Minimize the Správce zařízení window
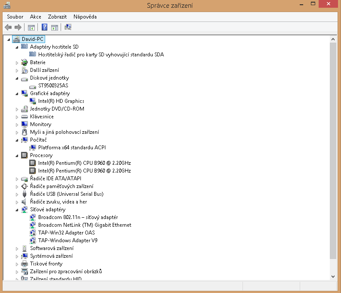 [301, 4]
